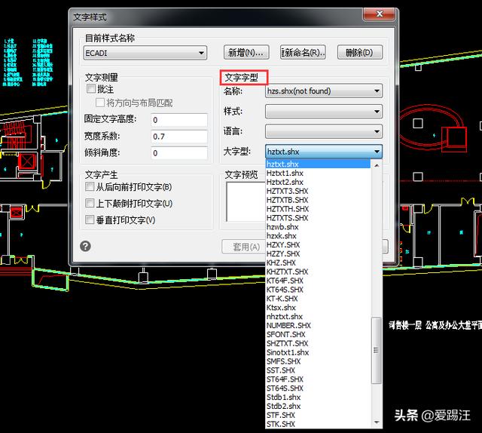The width and height of the screenshot is (482, 433).
Task: Select KHZ.SHX big font
Action: coord(318,263)
